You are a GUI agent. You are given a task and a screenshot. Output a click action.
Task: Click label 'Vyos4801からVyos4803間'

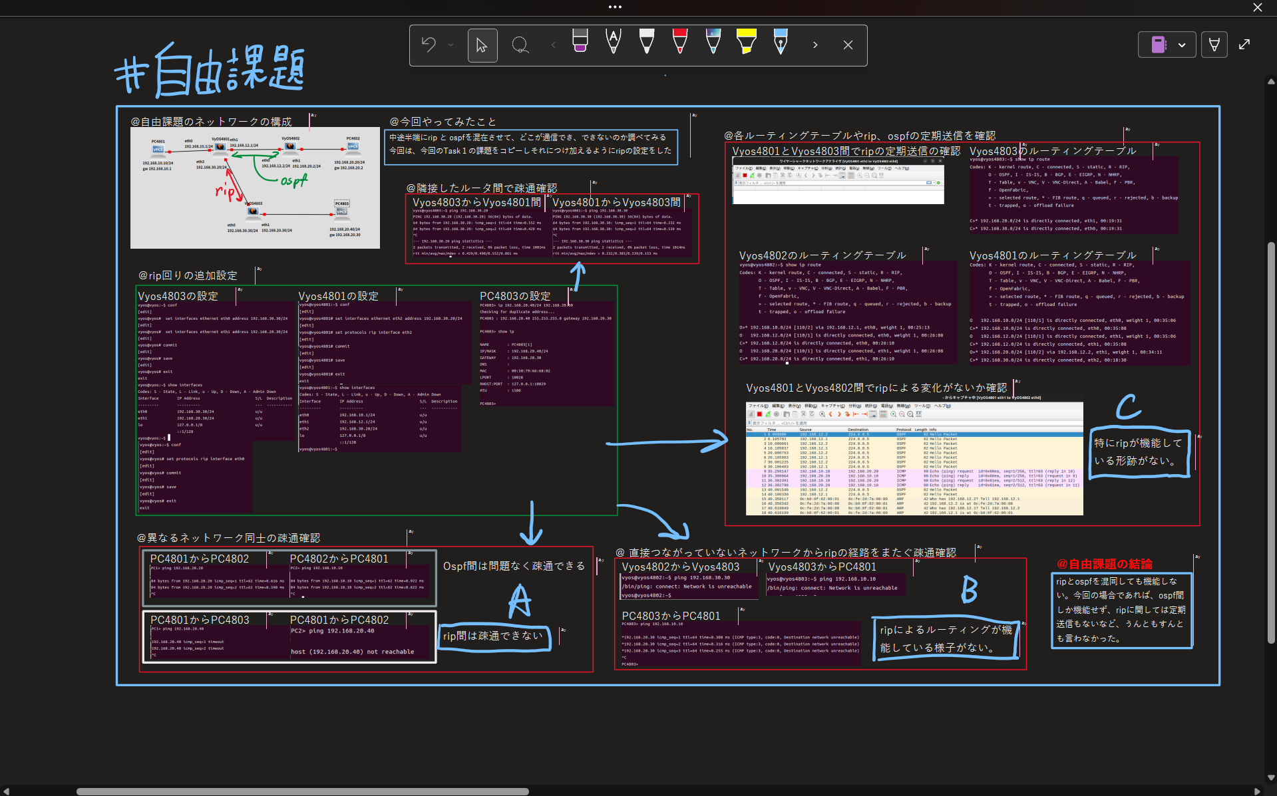tap(616, 202)
